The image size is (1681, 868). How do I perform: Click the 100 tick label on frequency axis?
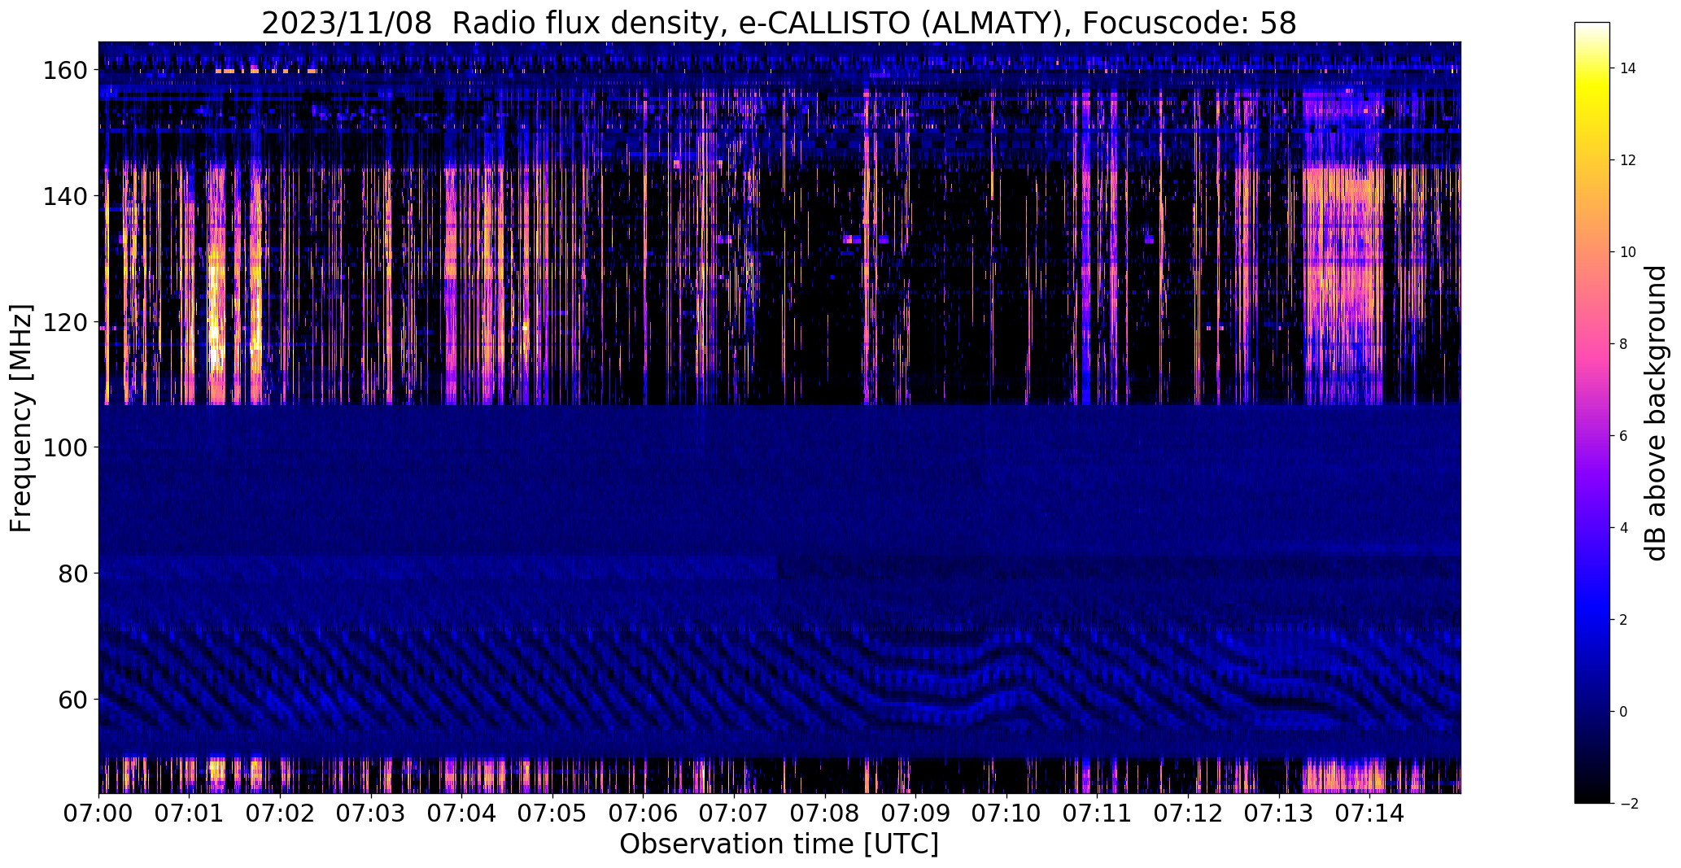tap(65, 448)
